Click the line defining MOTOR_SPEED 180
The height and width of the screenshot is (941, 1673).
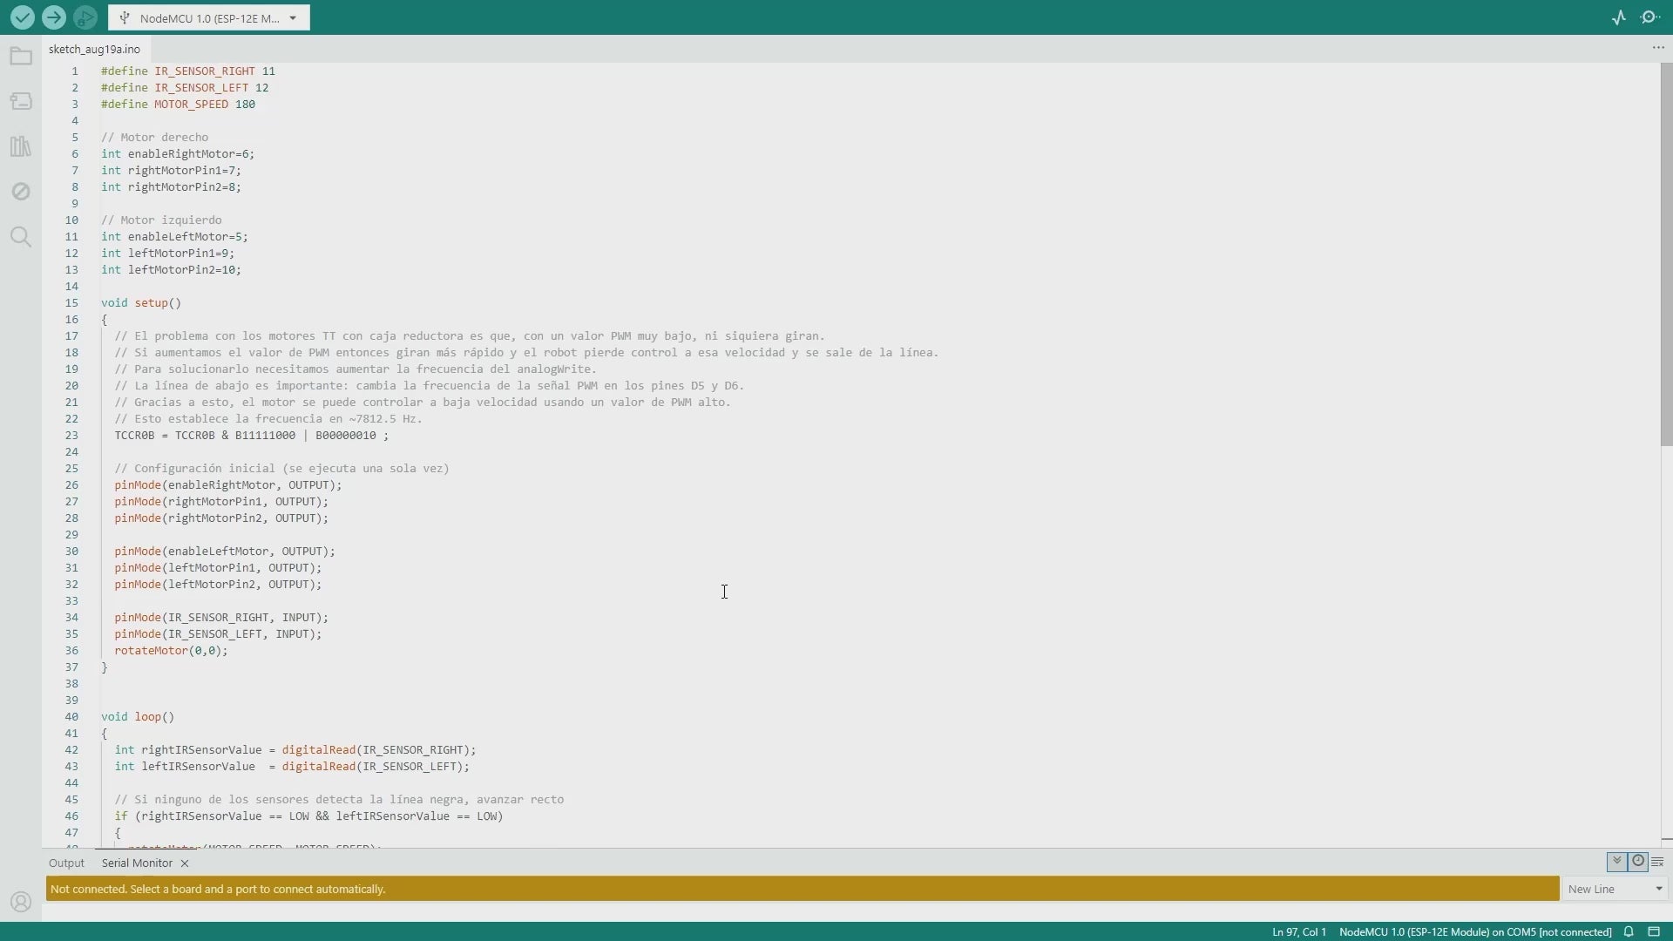[179, 105]
